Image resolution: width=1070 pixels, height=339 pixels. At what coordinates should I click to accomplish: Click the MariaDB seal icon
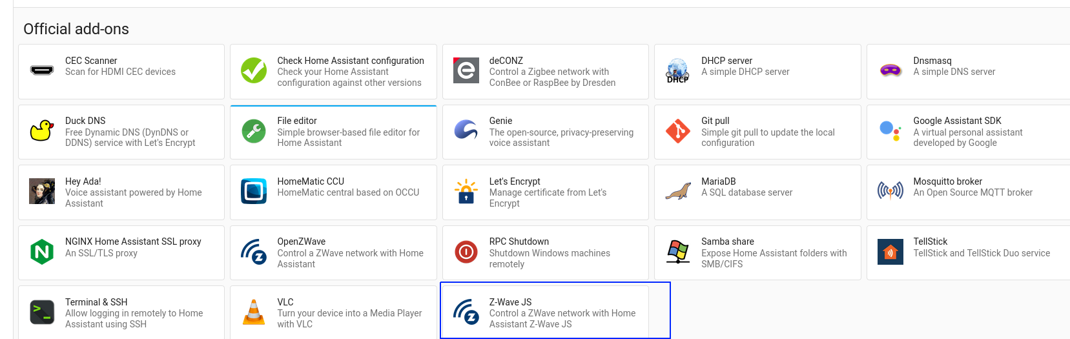[x=678, y=192]
